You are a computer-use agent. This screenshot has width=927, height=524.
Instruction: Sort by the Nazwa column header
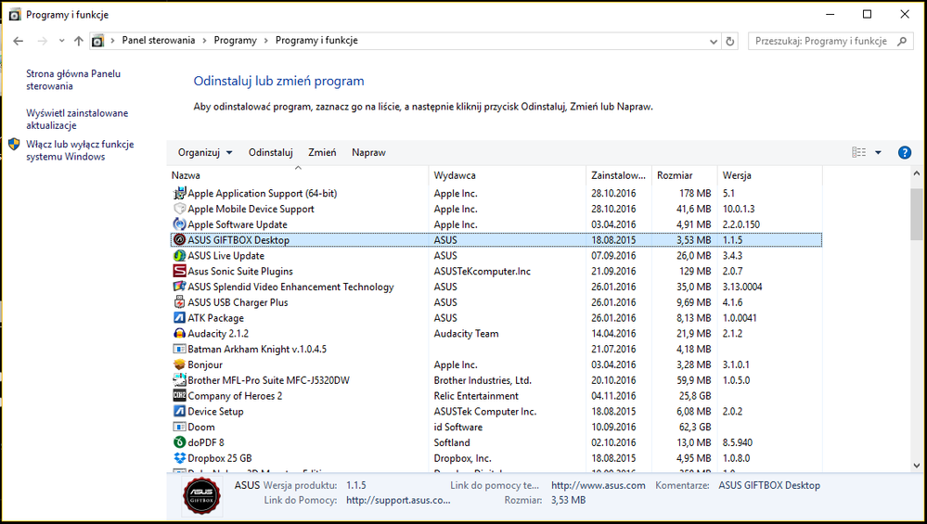pyautogui.click(x=297, y=175)
